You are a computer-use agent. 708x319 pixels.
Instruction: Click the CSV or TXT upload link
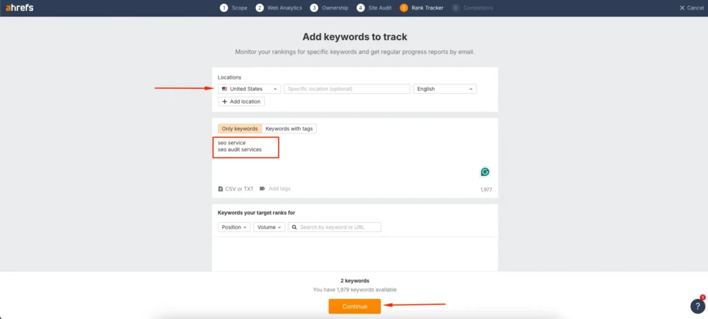(236, 188)
